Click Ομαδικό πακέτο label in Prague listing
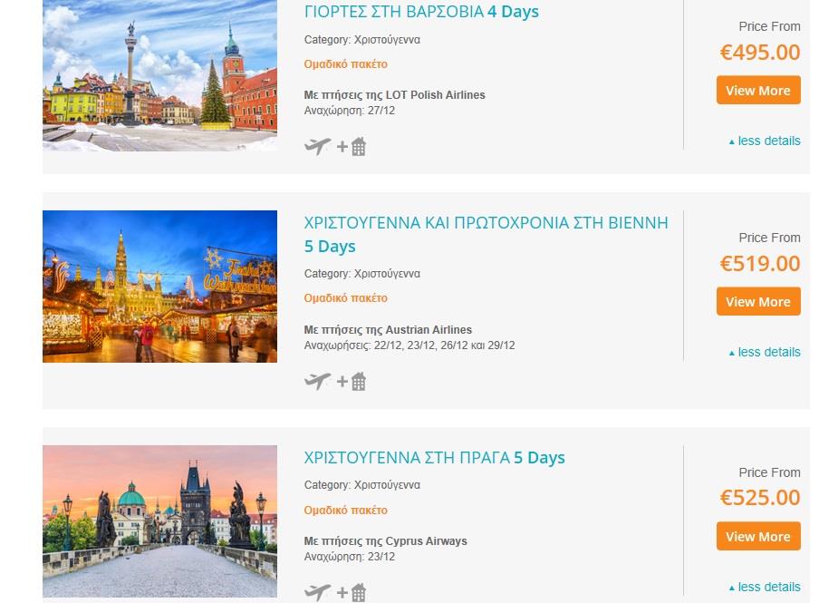 point(346,510)
